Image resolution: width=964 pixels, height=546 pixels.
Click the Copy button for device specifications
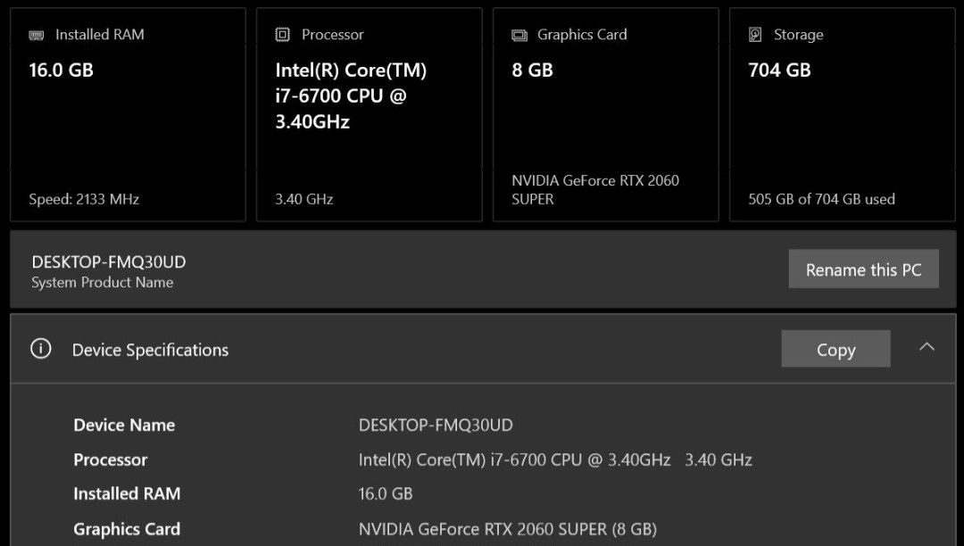pyautogui.click(x=835, y=349)
